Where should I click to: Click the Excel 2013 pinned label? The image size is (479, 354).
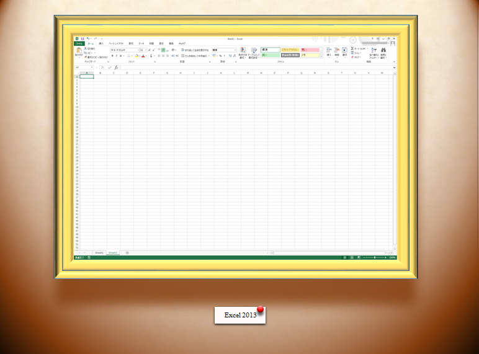point(240,315)
